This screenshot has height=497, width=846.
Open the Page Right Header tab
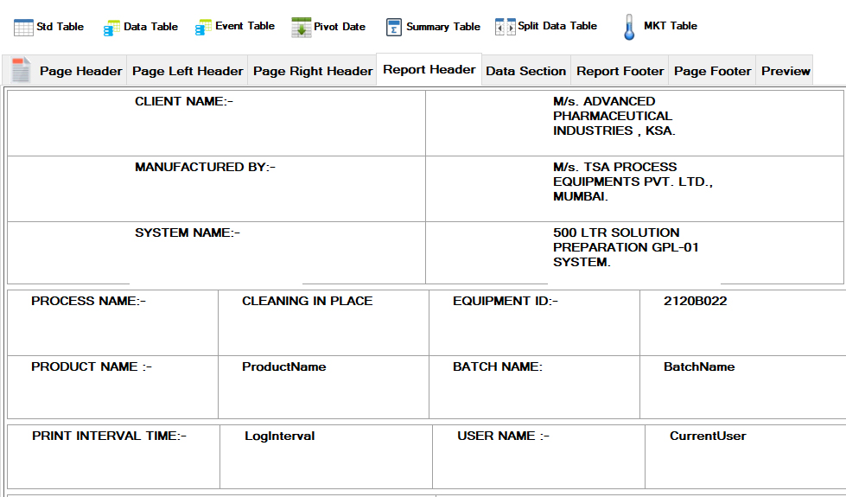click(x=313, y=71)
